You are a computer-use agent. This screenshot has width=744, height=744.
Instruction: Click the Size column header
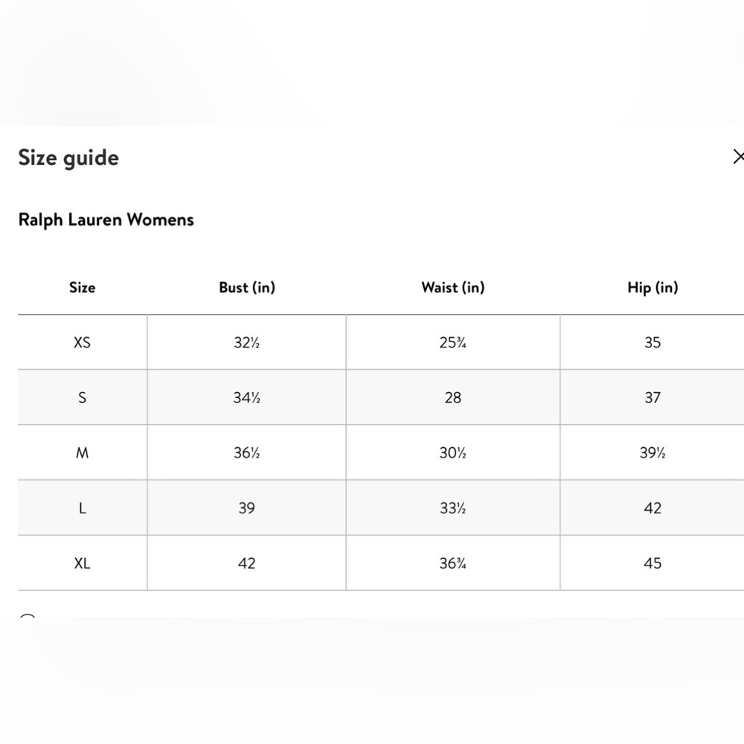pos(82,287)
